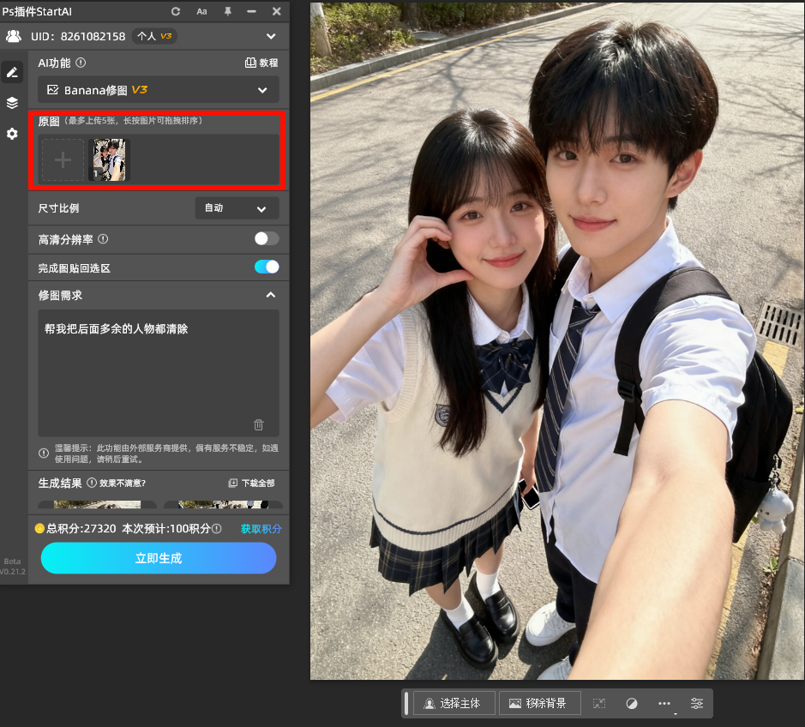
Task: Click the plus box to add image
Action: (63, 159)
